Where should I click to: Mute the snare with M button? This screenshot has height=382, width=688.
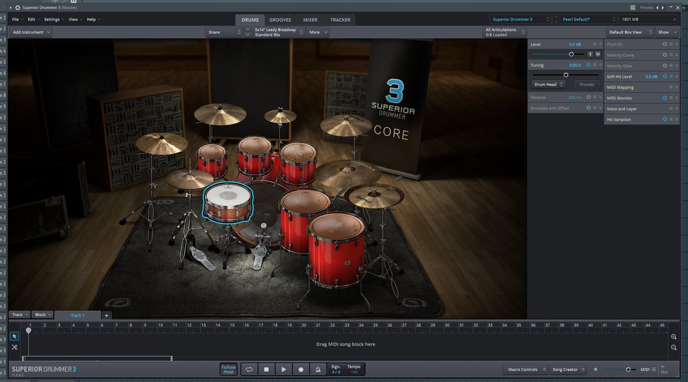coord(597,54)
